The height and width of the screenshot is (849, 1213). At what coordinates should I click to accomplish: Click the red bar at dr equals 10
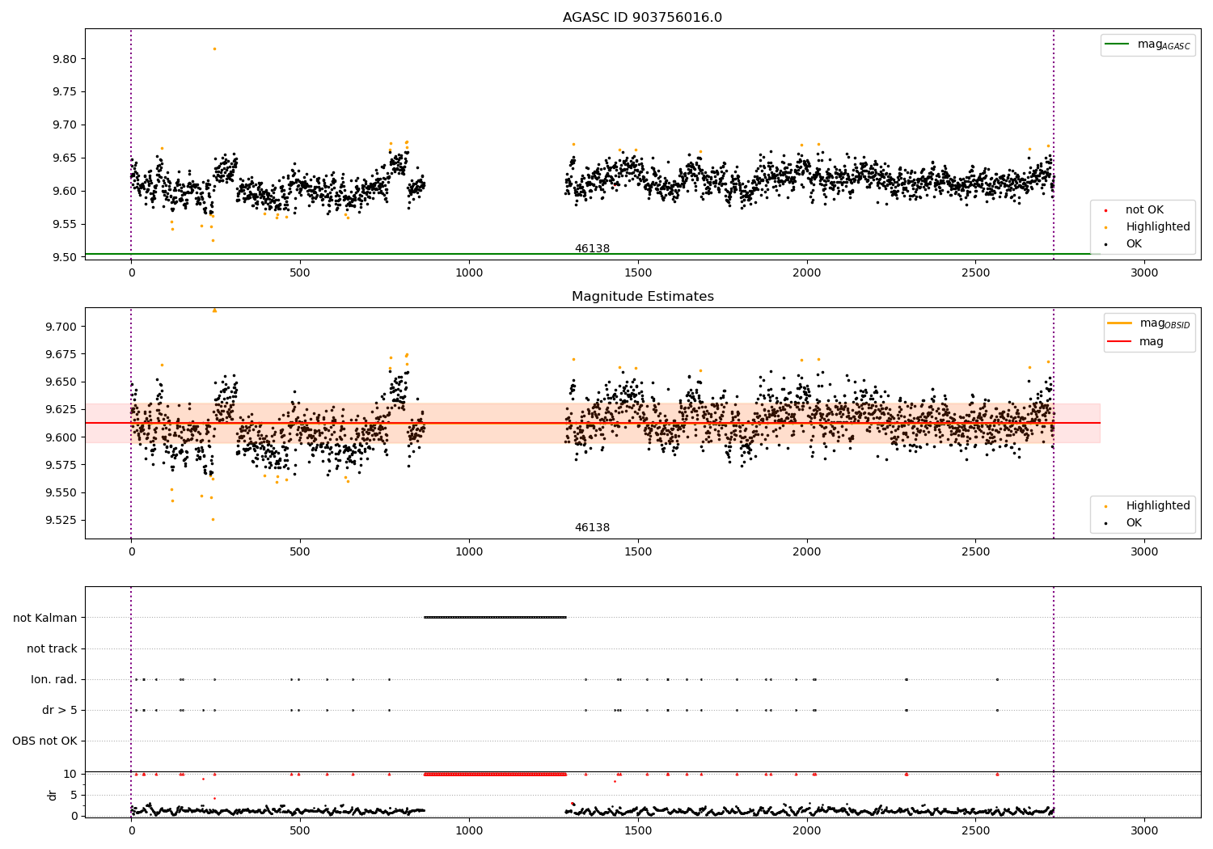(495, 774)
